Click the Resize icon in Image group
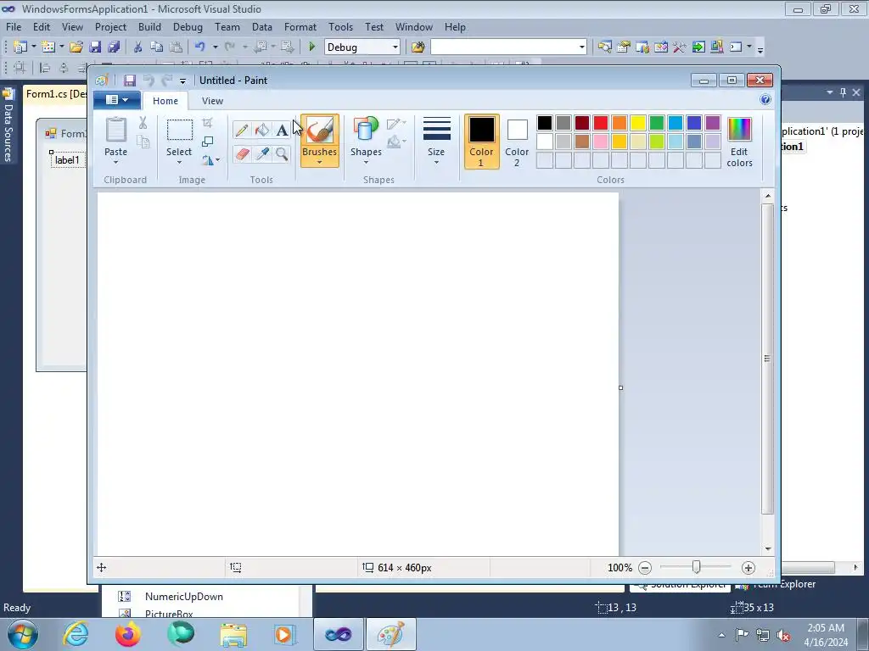The width and height of the screenshot is (869, 651). (207, 142)
